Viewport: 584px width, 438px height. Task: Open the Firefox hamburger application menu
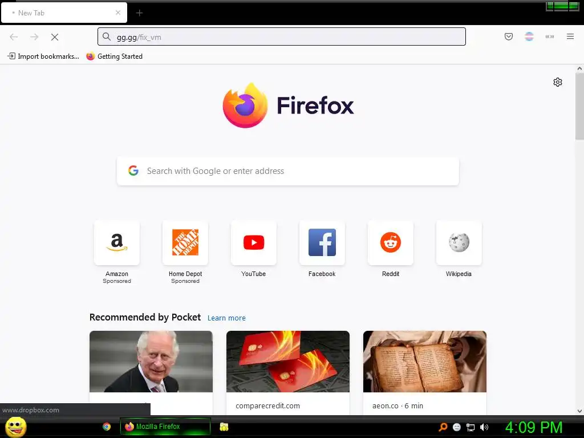coord(570,36)
